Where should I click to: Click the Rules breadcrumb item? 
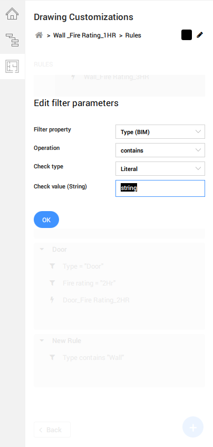[x=133, y=35]
